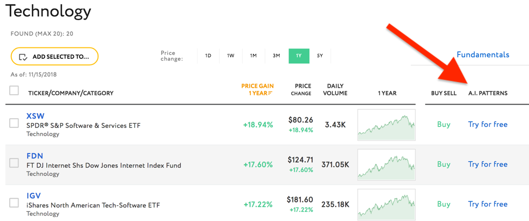Click the 371.05K daily volume value
The image size is (529, 221).
(x=335, y=164)
